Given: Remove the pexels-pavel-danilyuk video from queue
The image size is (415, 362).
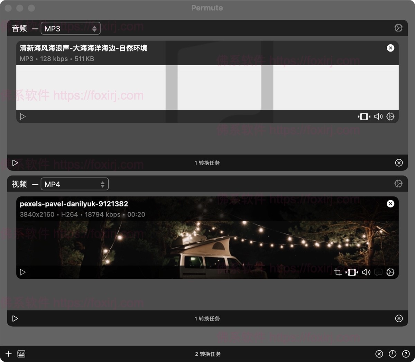Looking at the screenshot, I should coord(390,204).
